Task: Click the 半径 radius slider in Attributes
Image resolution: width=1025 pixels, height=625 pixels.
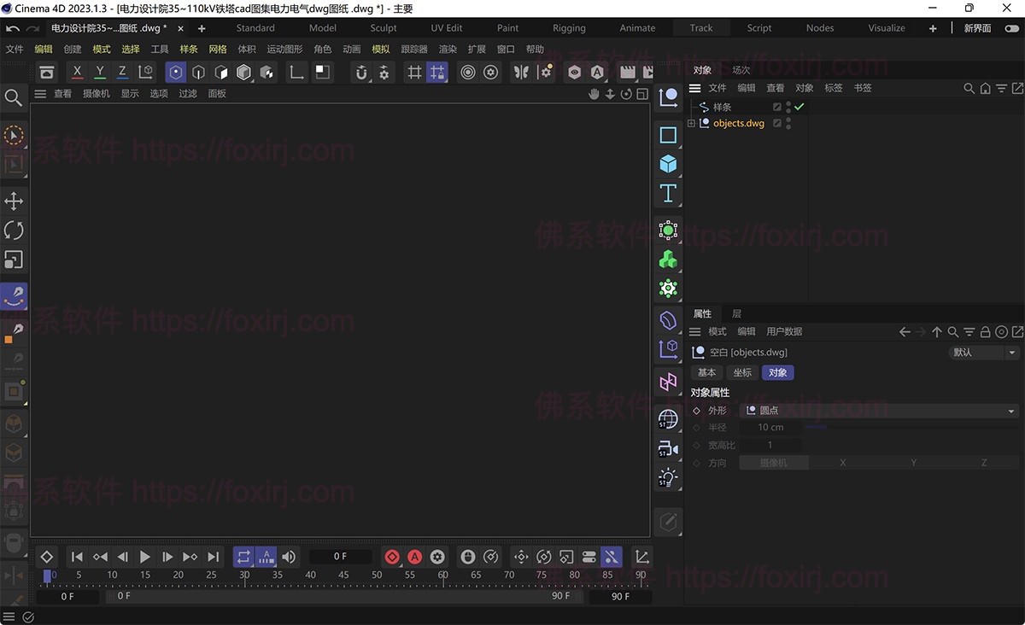Action: click(x=816, y=427)
